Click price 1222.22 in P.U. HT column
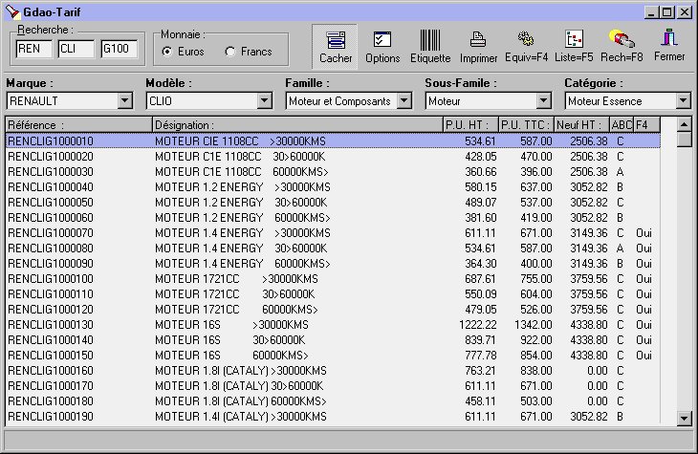This screenshot has height=454, width=698. [478, 324]
